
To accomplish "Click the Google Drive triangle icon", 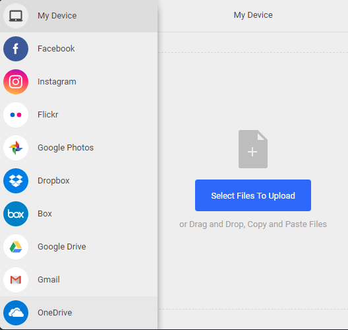I will pyautogui.click(x=16, y=247).
